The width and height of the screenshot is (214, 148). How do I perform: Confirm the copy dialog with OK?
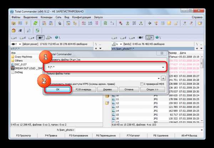(x=58, y=89)
